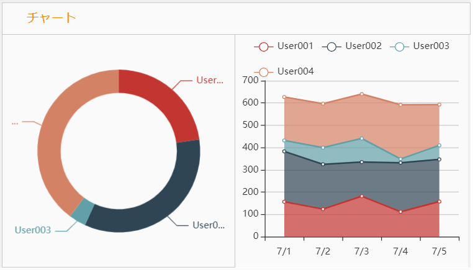Click the 7/5 x-axis label
Screen dimensions: 473x270
[439, 251]
